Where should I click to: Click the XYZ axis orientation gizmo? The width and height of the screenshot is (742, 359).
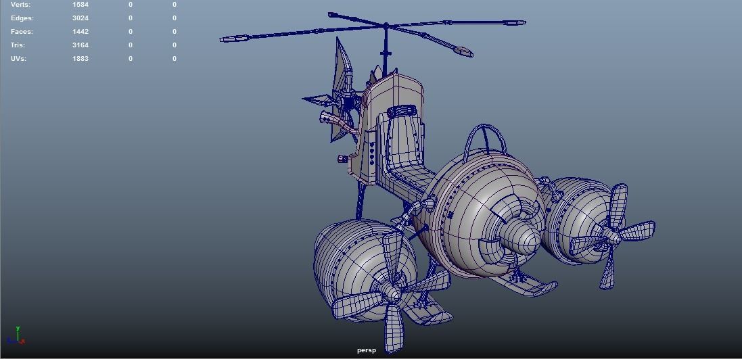pos(16,335)
